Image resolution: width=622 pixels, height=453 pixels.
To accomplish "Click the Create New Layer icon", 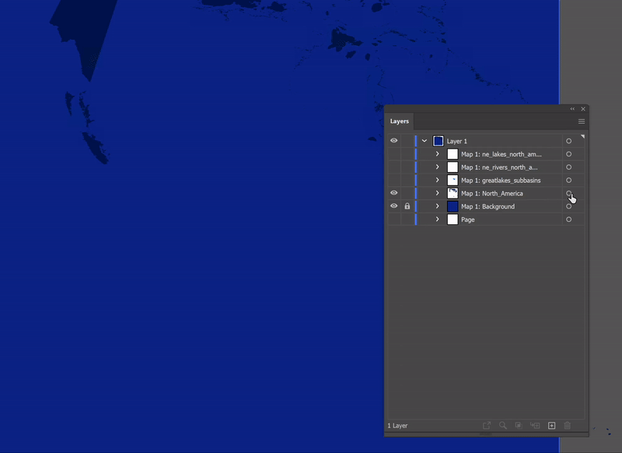I will (x=551, y=426).
